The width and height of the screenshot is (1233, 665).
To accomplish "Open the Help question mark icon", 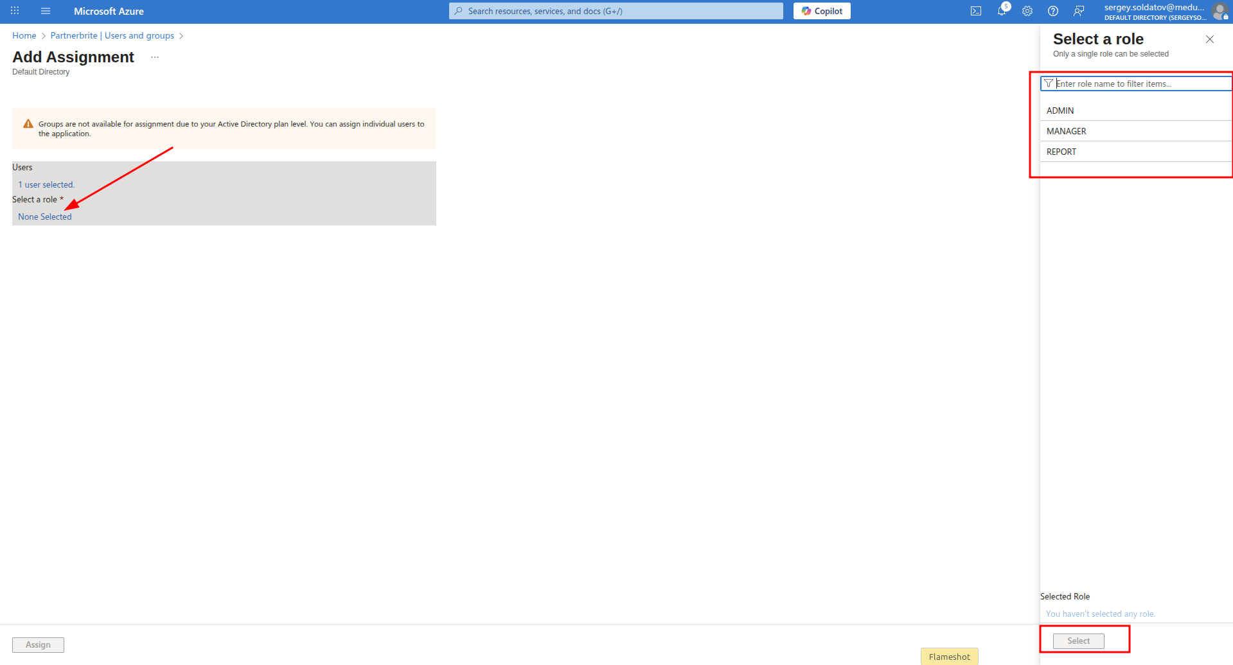I will 1053,11.
